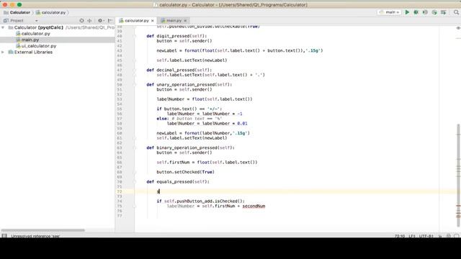461x259 pixels.
Task: Click the inspector icon in status bar
Action: pyautogui.click(x=448, y=236)
